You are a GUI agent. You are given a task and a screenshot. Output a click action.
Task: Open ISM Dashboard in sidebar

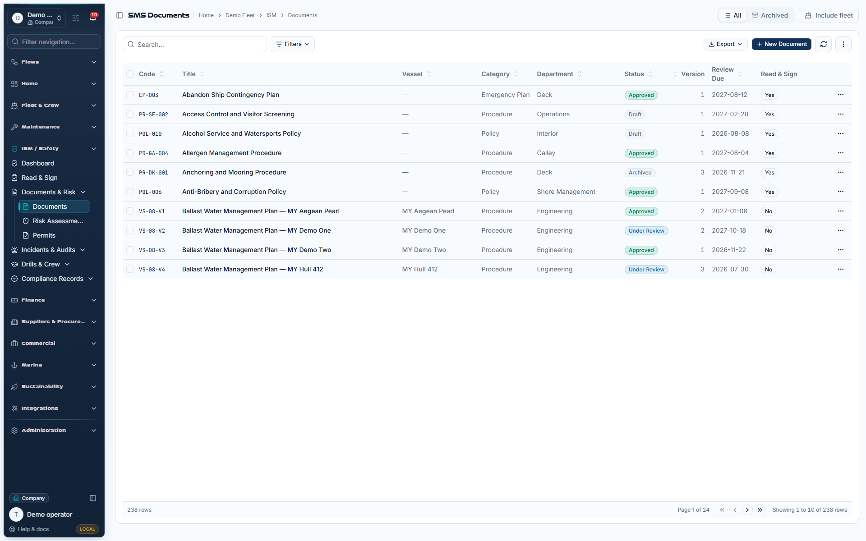[x=38, y=163]
